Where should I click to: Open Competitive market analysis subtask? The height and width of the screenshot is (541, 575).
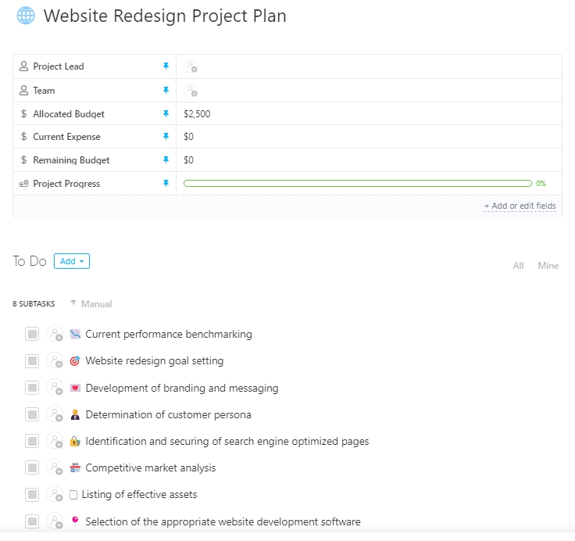(151, 468)
